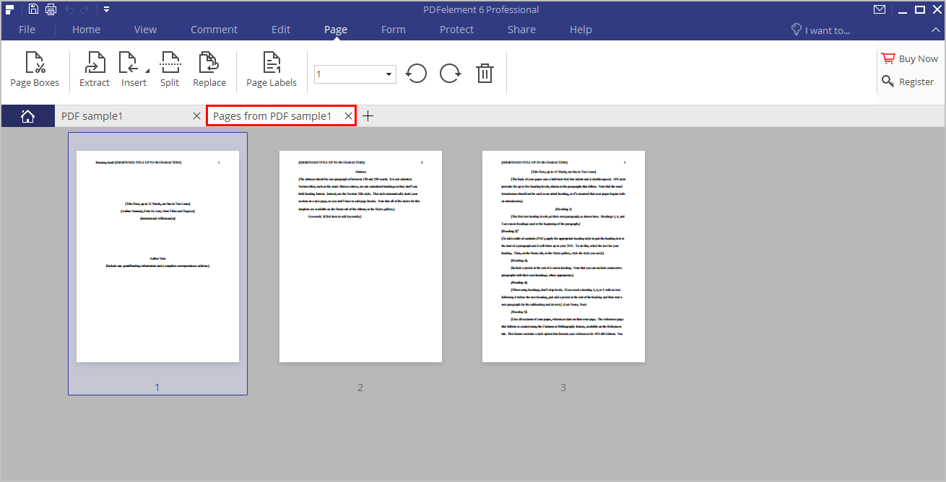Open the mail icon in title bar
The width and height of the screenshot is (946, 482).
tap(880, 9)
